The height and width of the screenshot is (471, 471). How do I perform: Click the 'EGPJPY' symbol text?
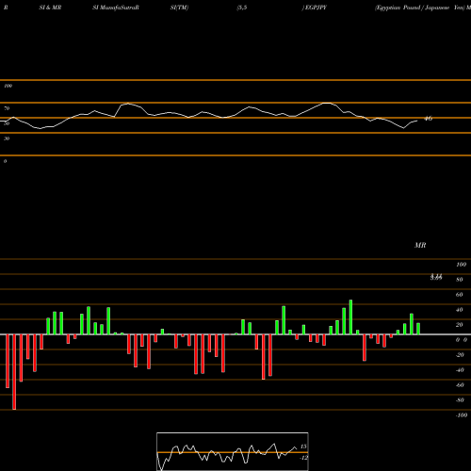(316, 8)
